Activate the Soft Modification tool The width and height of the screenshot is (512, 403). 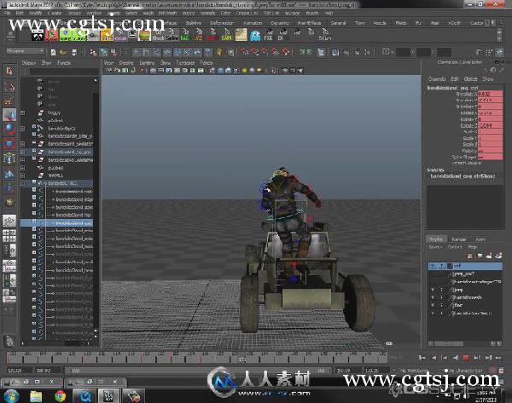(x=9, y=173)
